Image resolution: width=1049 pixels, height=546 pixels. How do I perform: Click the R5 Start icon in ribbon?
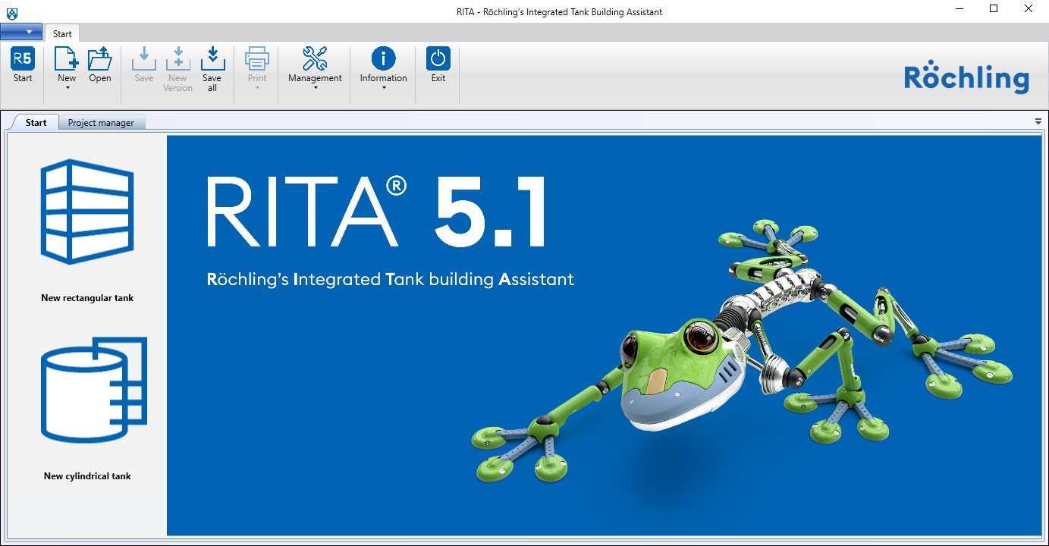pyautogui.click(x=23, y=59)
